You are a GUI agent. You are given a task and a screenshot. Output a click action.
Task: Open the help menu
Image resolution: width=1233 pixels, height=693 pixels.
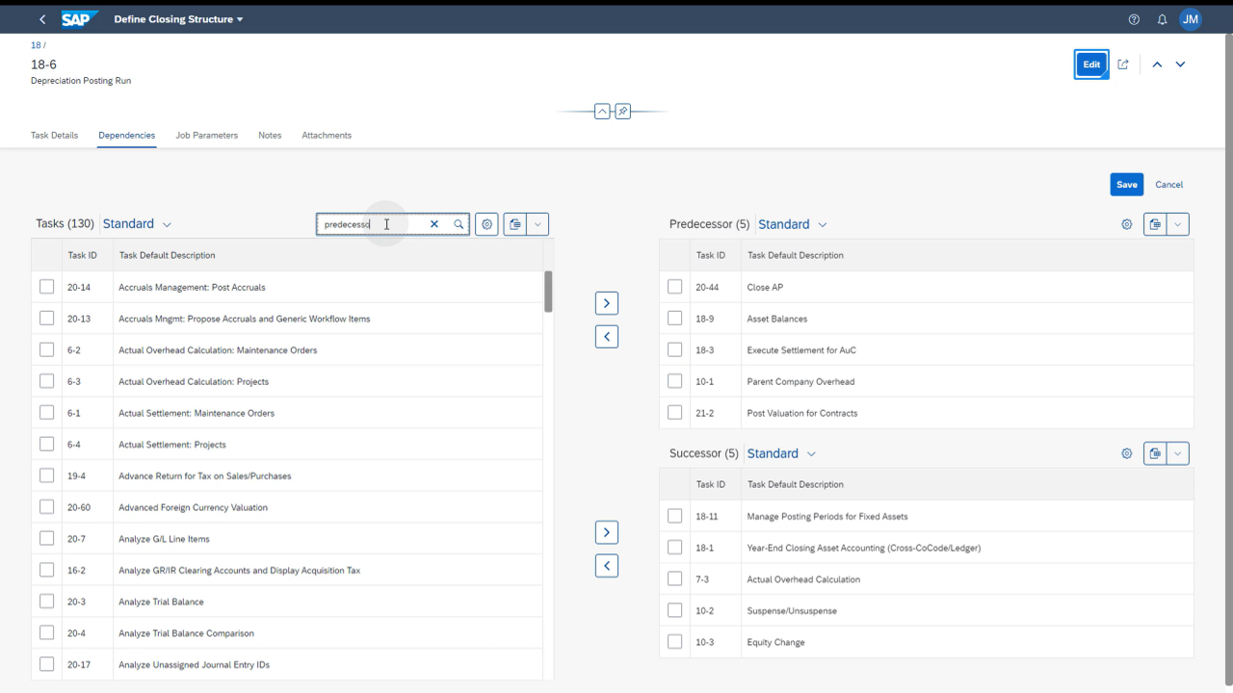point(1134,18)
